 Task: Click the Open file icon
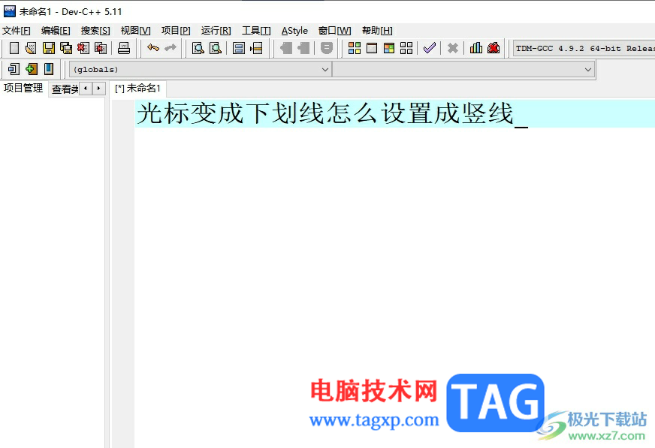[31, 48]
